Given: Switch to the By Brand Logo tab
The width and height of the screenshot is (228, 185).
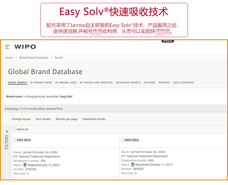Looking at the screenshot, I should point(66,83).
